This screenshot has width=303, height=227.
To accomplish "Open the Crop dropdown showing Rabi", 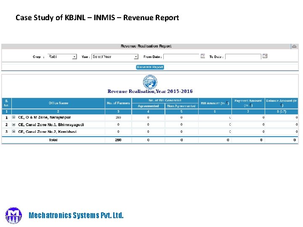I will pyautogui.click(x=62, y=57).
